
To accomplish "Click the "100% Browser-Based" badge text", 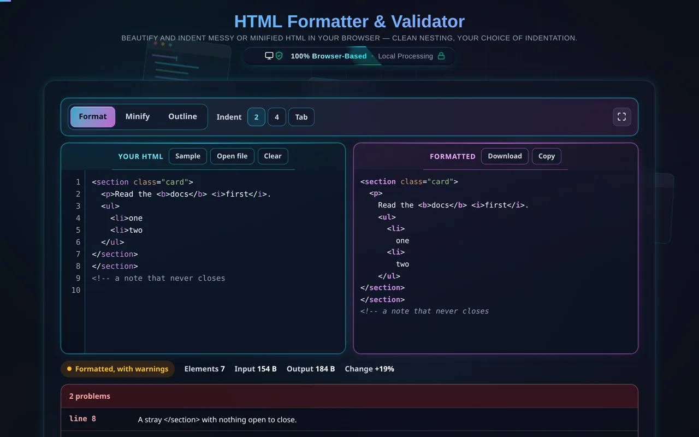I will [329, 56].
